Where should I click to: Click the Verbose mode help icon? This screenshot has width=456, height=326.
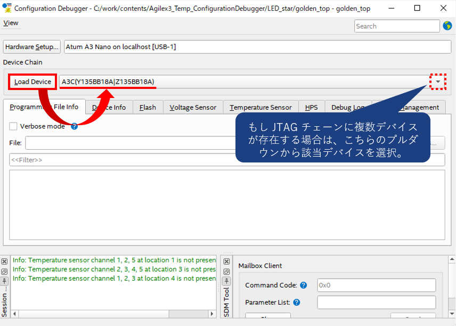75,126
